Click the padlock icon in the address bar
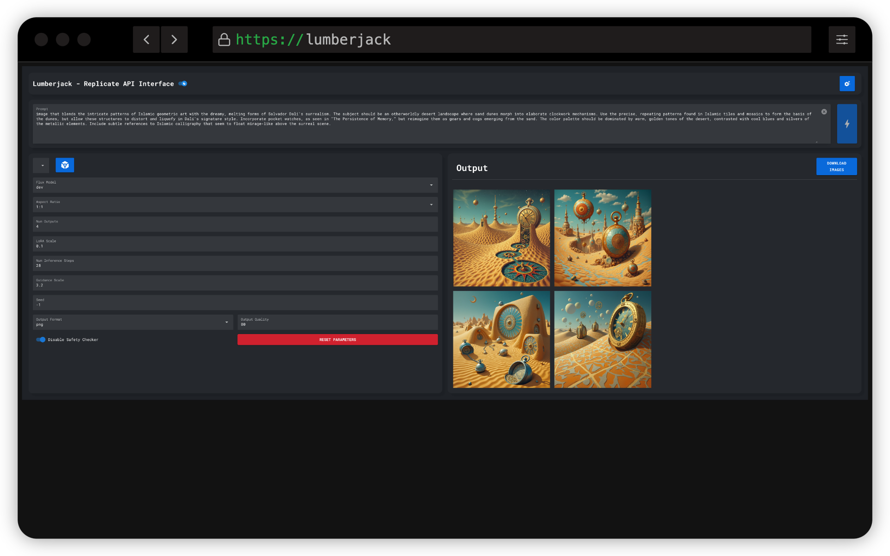The height and width of the screenshot is (556, 890). click(x=224, y=39)
